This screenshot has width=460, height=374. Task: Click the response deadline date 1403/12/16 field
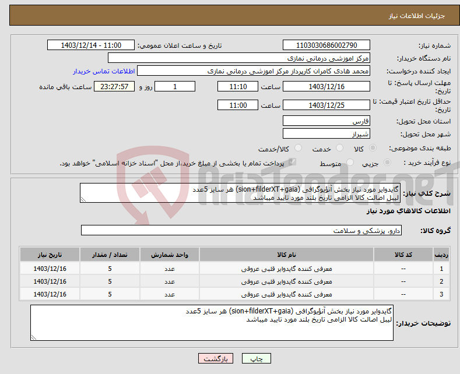[x=326, y=86]
